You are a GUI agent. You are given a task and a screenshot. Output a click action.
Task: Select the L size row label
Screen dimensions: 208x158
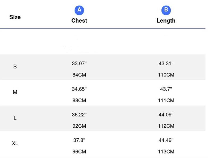coord(15,118)
